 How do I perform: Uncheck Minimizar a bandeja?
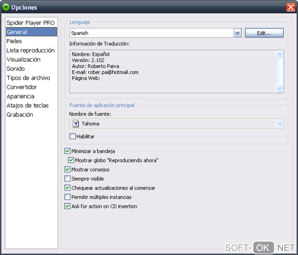point(67,151)
